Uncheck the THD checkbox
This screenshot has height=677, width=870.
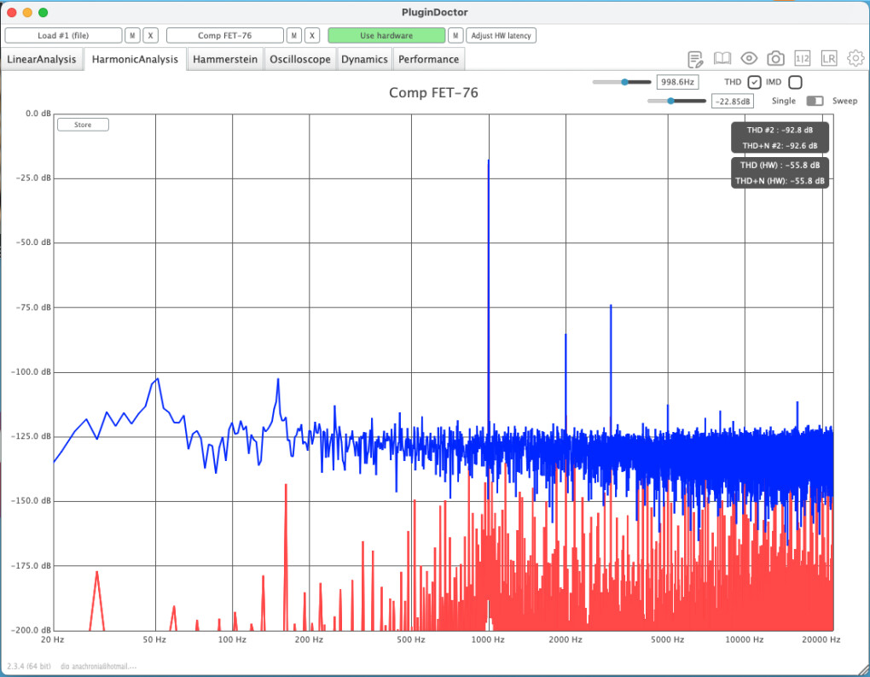pyautogui.click(x=754, y=82)
